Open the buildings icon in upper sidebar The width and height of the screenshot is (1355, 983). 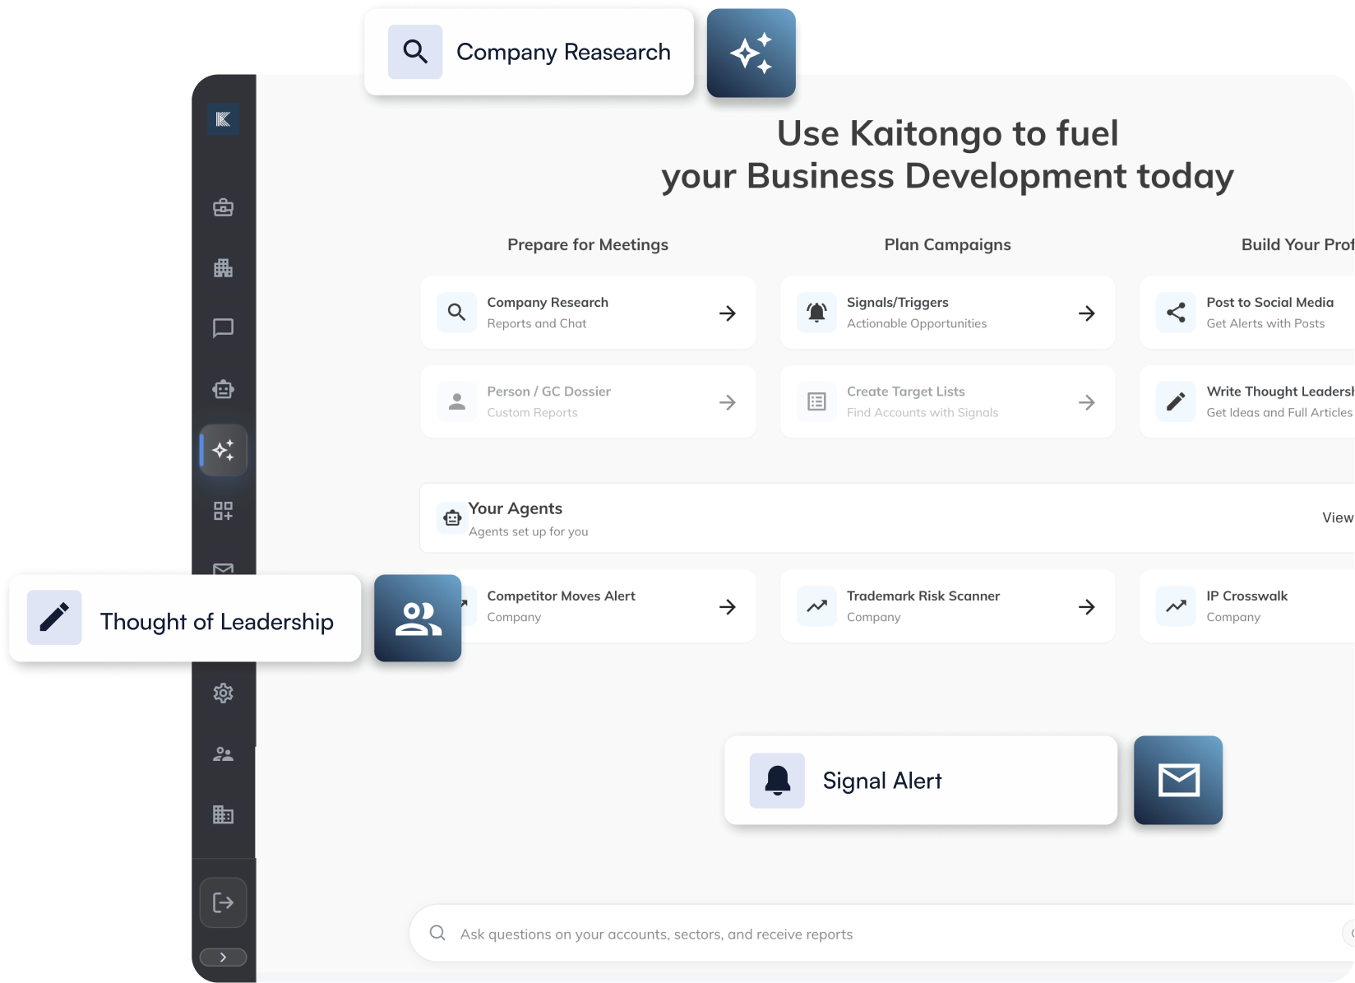click(x=223, y=268)
